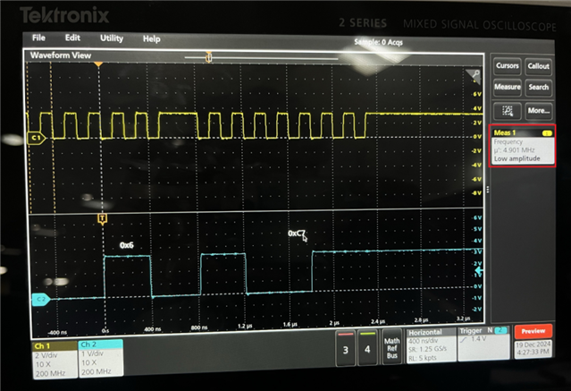Click the Sample: 0 Acqs status text
This screenshot has height=391, width=571.
point(378,42)
